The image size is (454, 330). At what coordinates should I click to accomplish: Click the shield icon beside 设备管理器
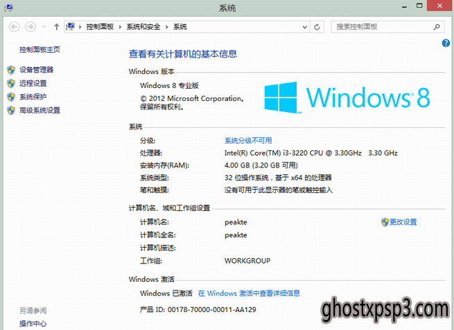point(11,70)
